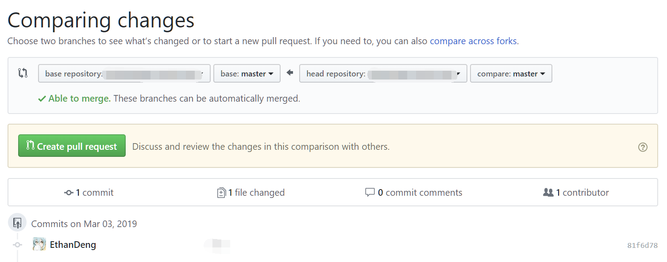This screenshot has width=667, height=262.
Task: Click the help question mark icon
Action: click(x=643, y=147)
